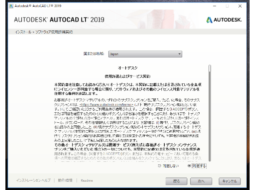This screenshot has height=190, width=255.
Task: Open the Readme link
Action: [87, 180]
